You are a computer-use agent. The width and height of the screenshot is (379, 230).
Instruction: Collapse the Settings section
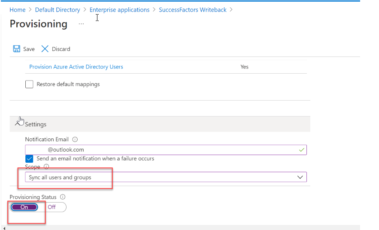18,124
